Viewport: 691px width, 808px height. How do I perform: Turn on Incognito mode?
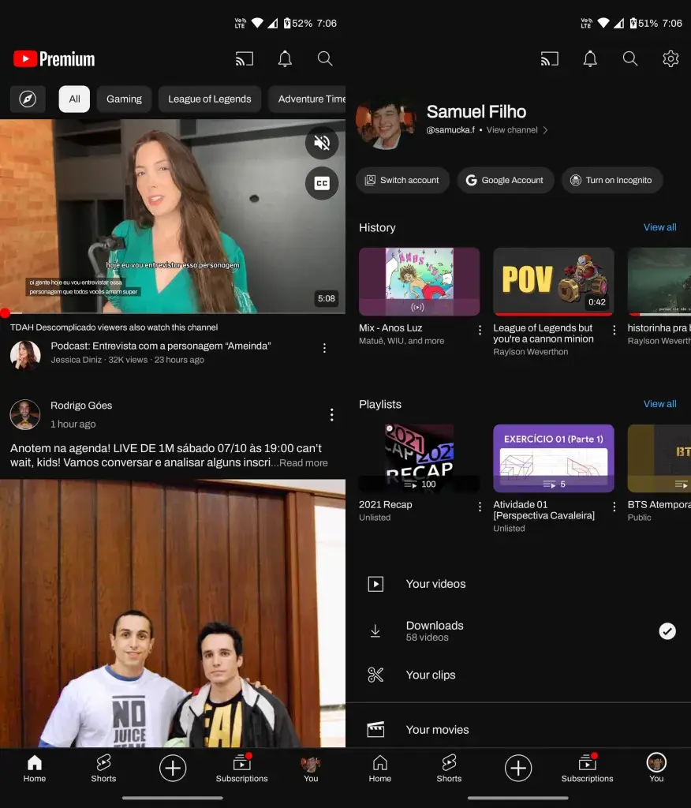tap(612, 180)
